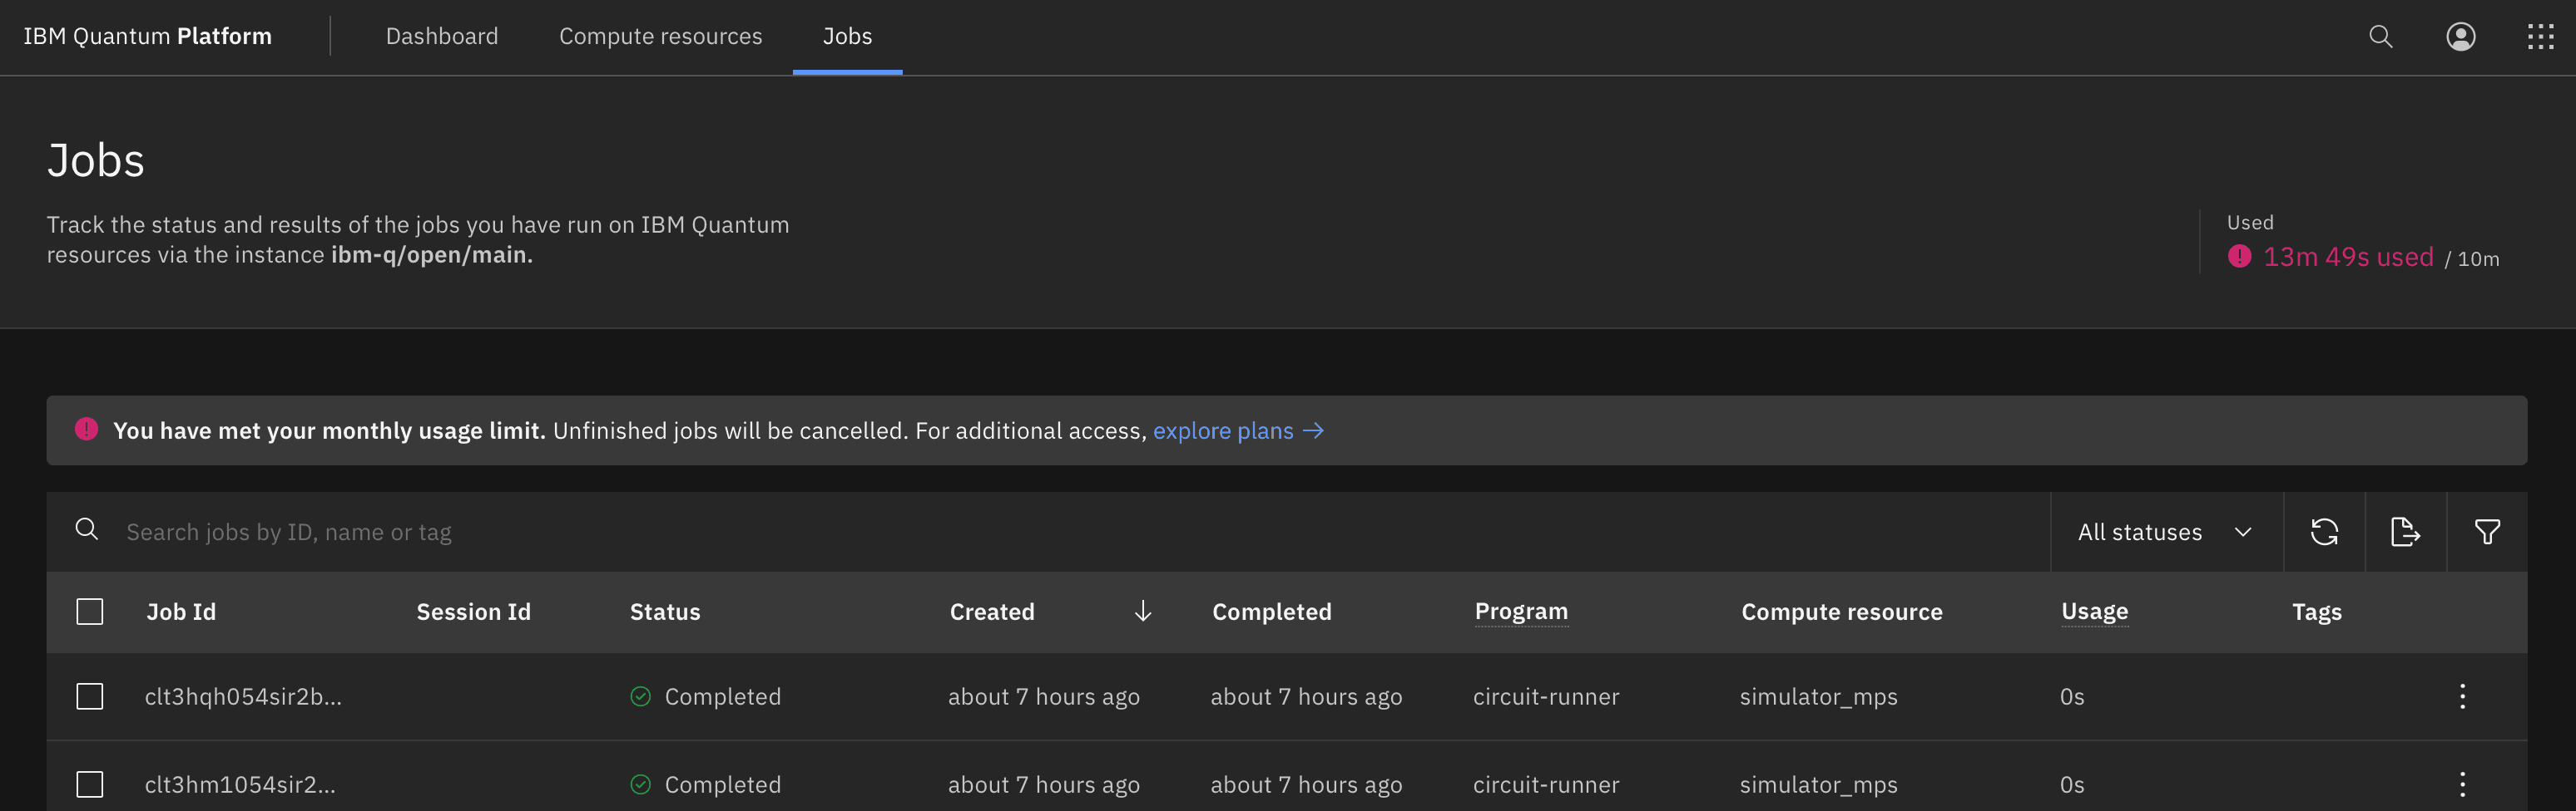Click the alert icon in usage limit banner

(x=87, y=430)
